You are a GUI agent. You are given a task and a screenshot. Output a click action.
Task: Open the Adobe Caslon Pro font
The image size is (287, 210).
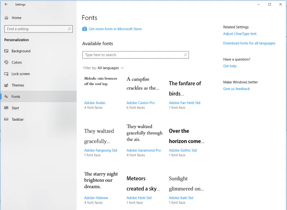pos(141,103)
